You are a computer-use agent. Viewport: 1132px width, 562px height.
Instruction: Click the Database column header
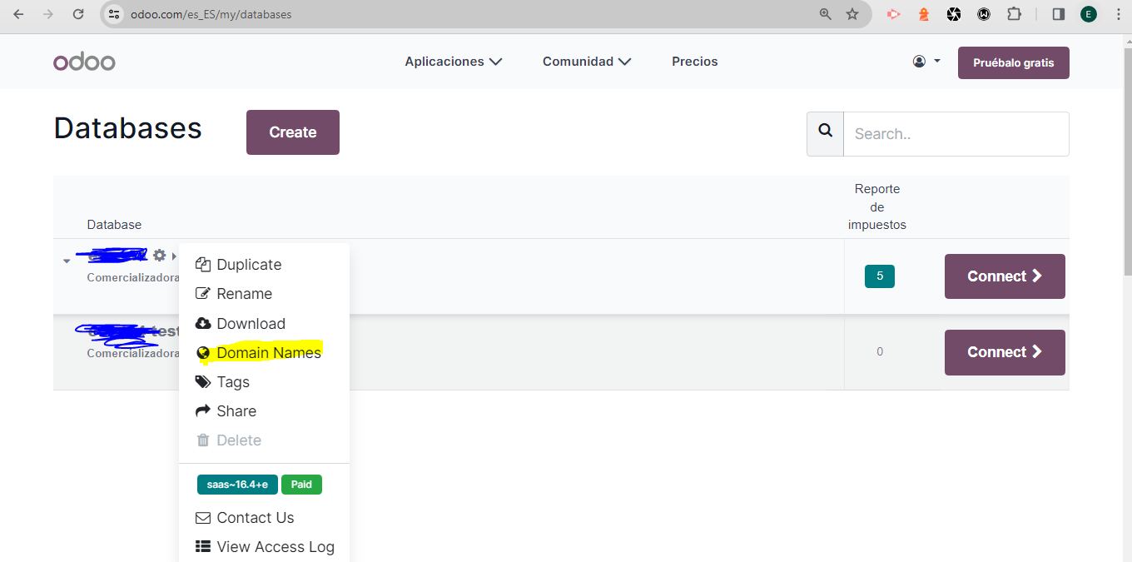[114, 225]
